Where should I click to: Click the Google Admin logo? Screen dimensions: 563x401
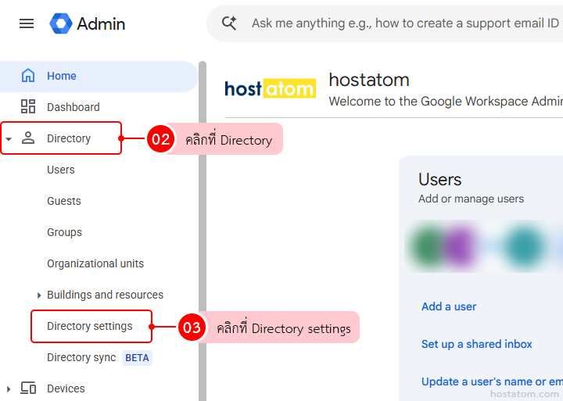click(88, 23)
